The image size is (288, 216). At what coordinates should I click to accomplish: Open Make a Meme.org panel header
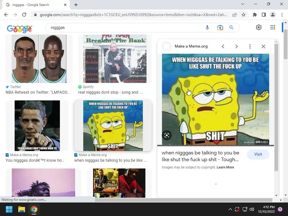click(x=191, y=46)
